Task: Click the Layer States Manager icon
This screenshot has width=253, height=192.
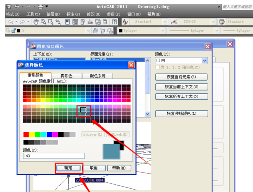Action: pos(110,31)
